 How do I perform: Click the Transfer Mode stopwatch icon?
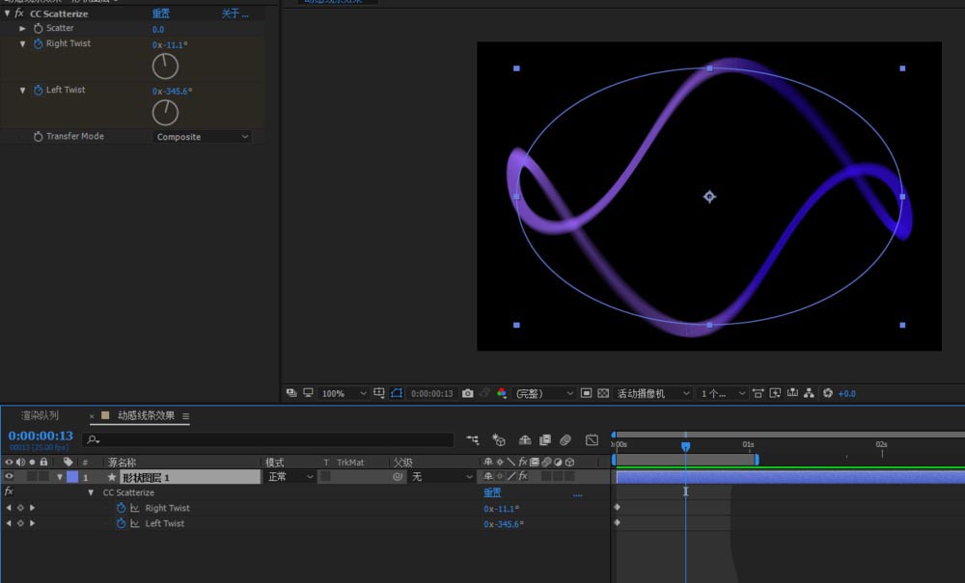click(x=39, y=137)
